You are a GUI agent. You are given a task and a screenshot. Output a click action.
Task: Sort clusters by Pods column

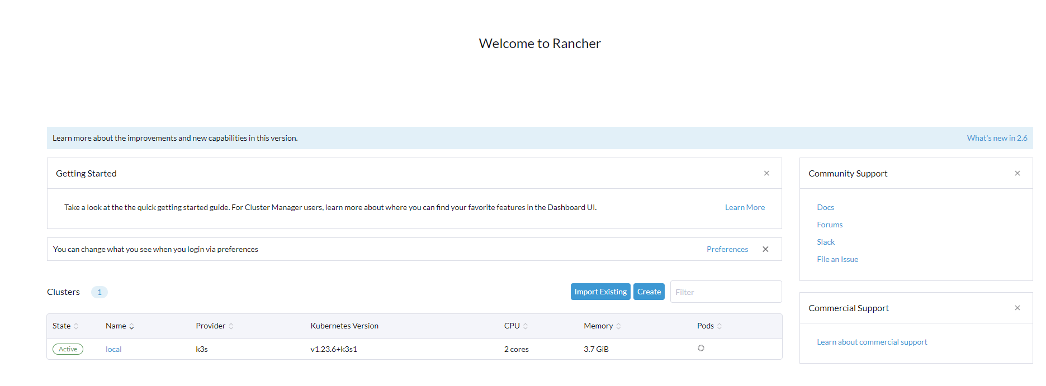709,326
